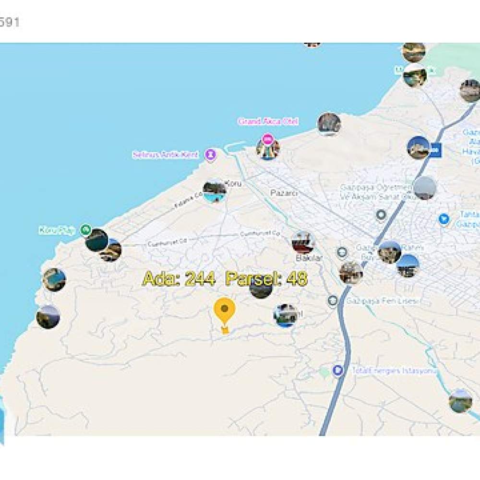
Task: Click the Ada: 244 Parsel: 48 label
Action: [x=225, y=278]
